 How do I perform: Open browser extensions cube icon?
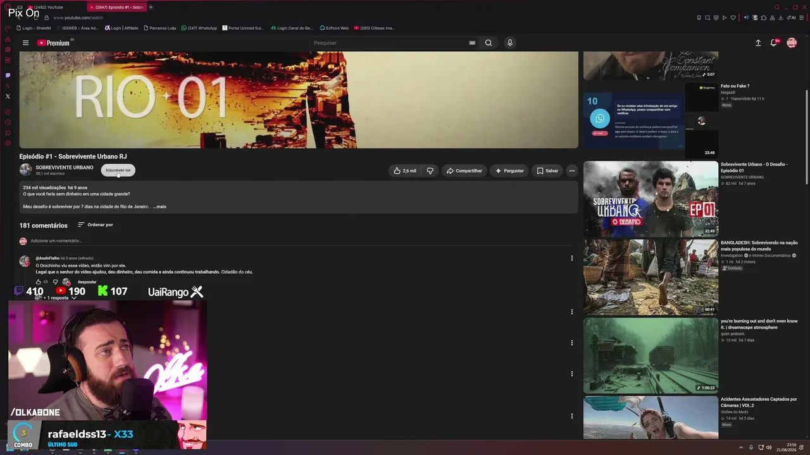coord(763,18)
